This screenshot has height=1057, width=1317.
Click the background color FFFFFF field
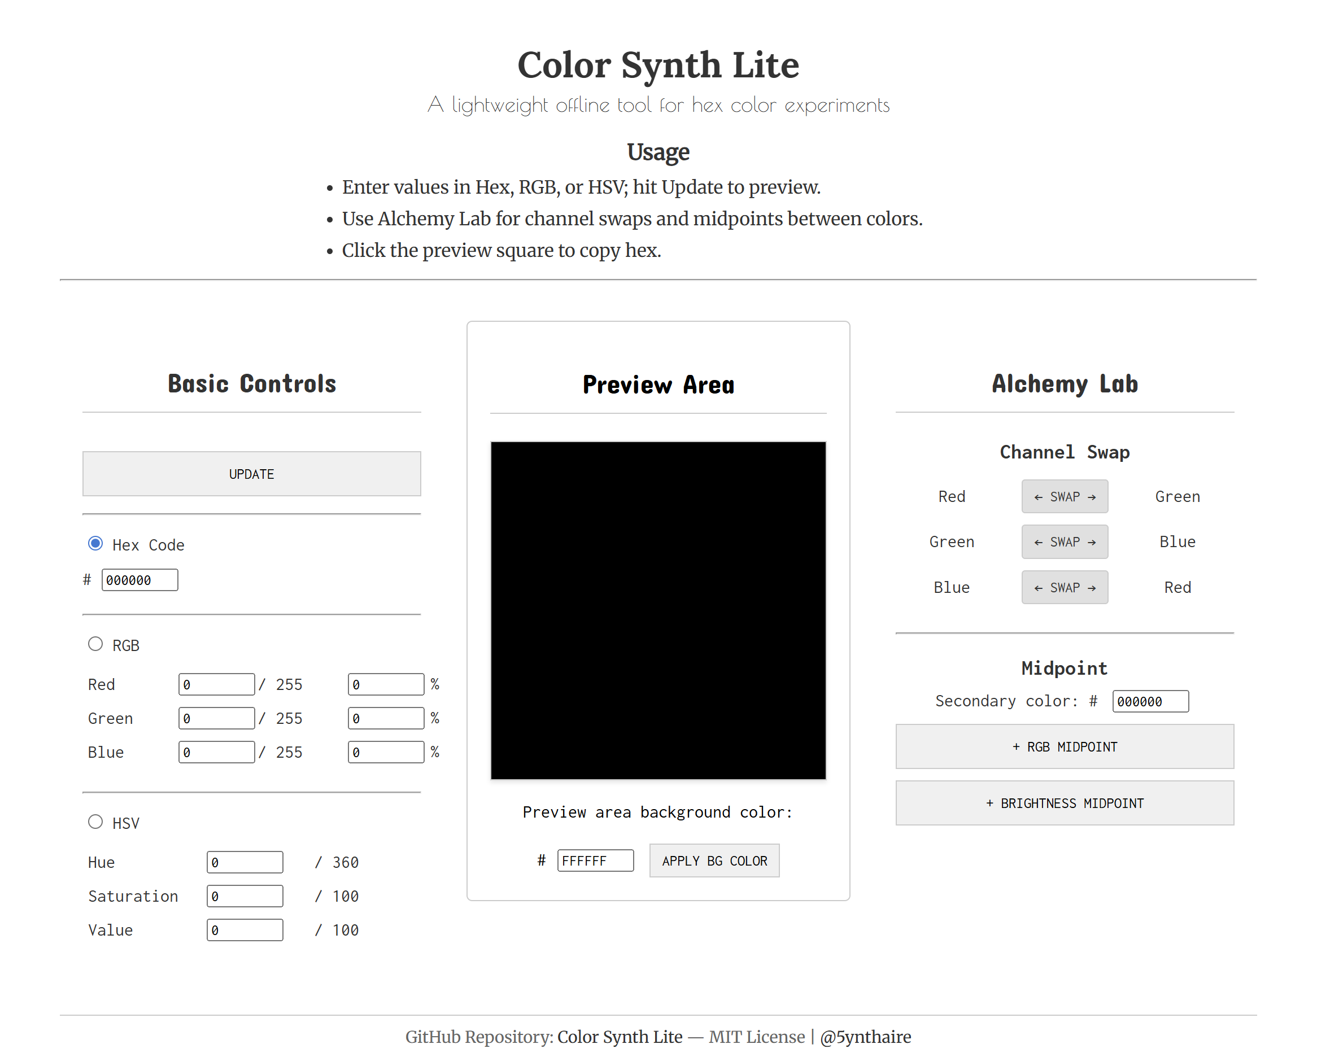point(595,861)
